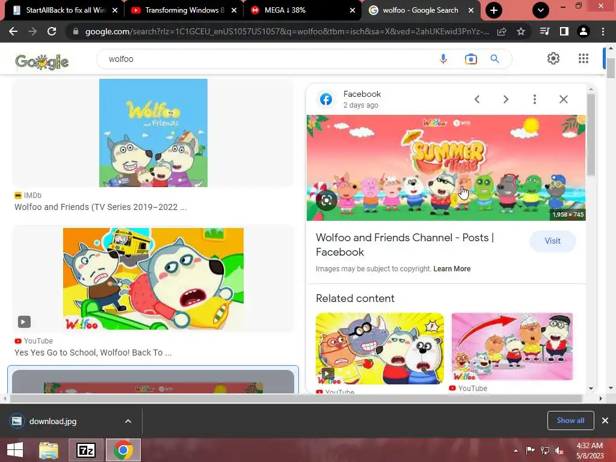616x462 pixels.
Task: Click the school bus Wolfoo video thumbnail
Action: coord(153,279)
